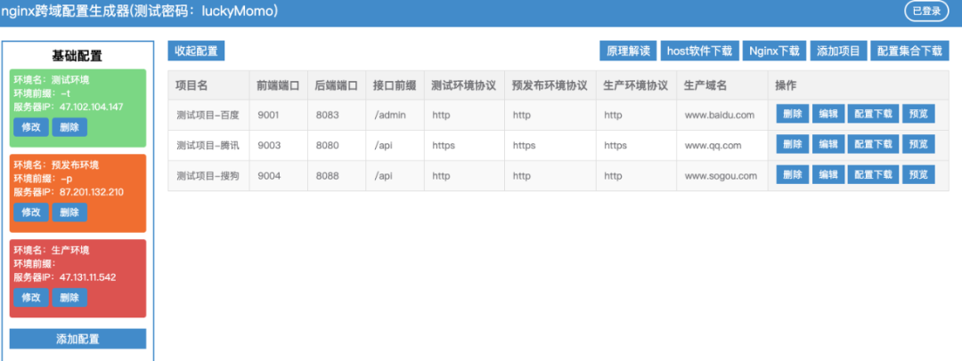
Task: Modify the 测试环境 configuration
Action: 30,127
